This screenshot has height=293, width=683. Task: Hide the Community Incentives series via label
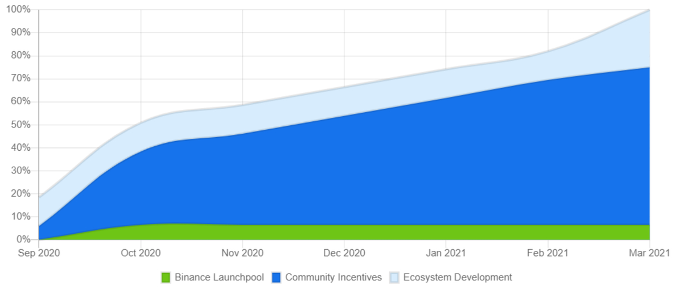333,278
